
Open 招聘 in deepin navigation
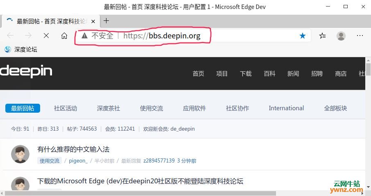pos(317,73)
